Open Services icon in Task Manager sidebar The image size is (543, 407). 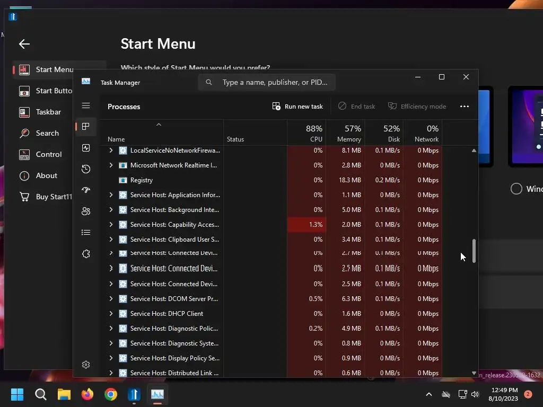[x=86, y=254]
